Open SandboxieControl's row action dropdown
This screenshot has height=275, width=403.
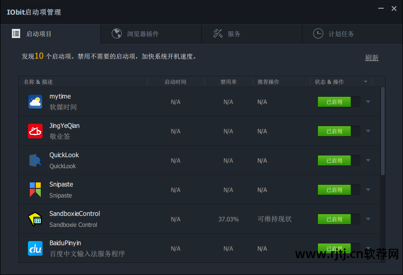click(x=368, y=219)
